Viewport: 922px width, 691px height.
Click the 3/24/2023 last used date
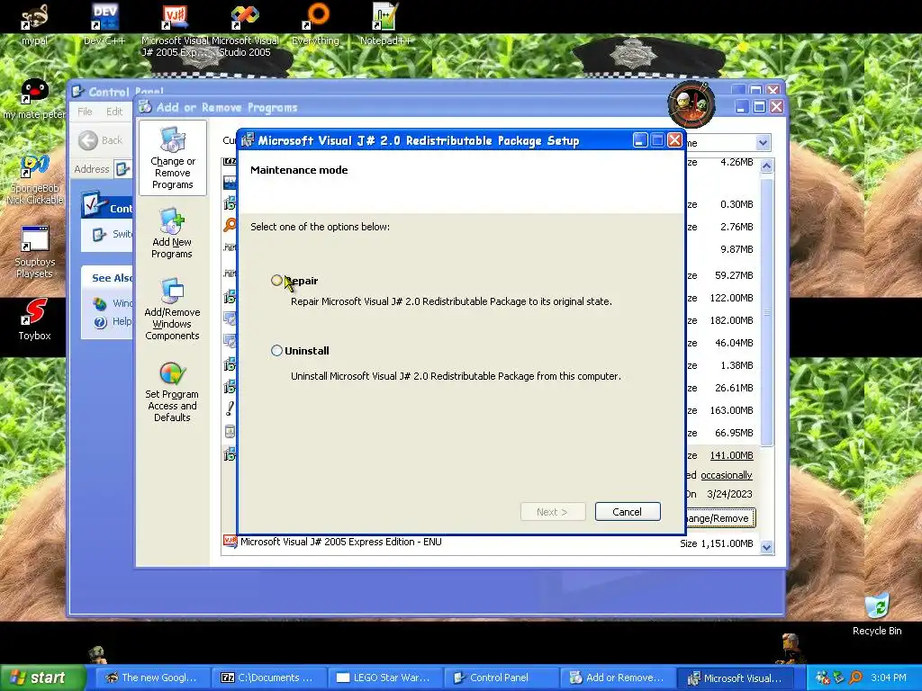pos(729,494)
